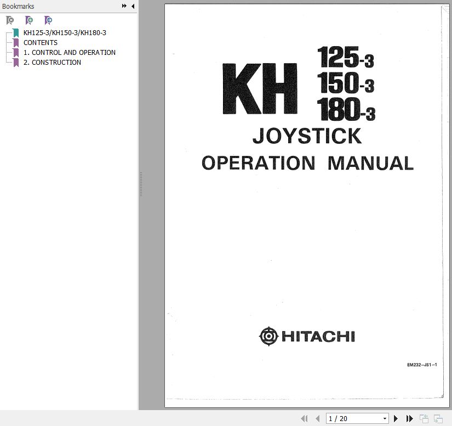Image resolution: width=452 pixels, height=426 pixels.
Task: Click the next view icon in status bar
Action: click(438, 418)
